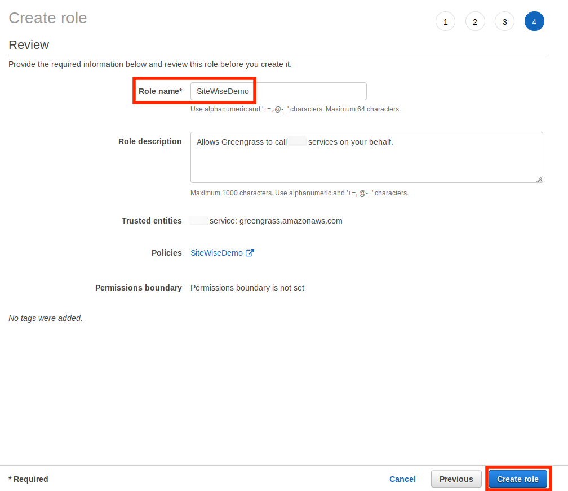
Task: Open external link icon beside SiteWiseDemo policy
Action: pyautogui.click(x=250, y=253)
